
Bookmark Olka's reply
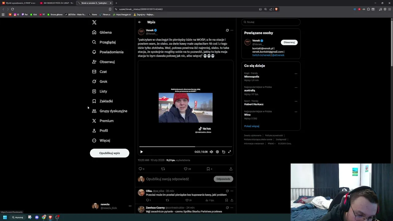point(227,200)
